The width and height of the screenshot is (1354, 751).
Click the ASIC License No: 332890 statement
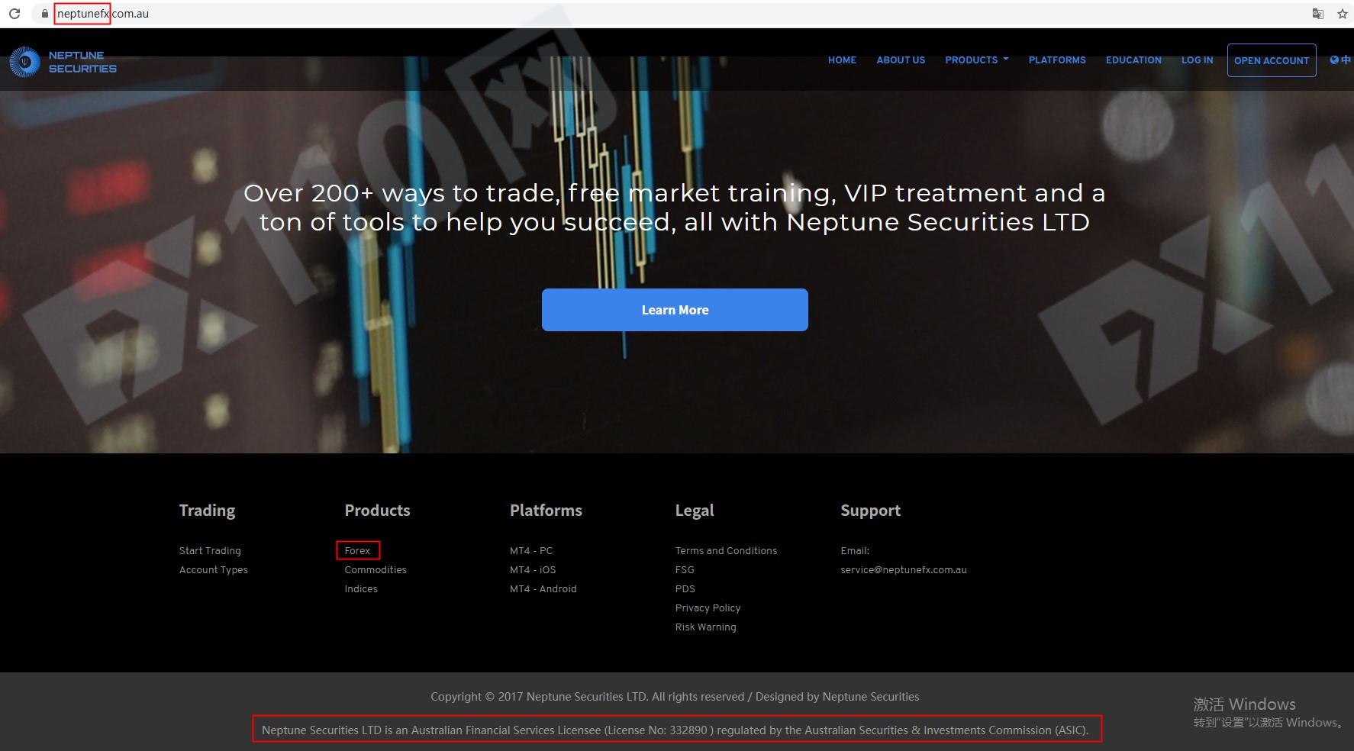[675, 730]
